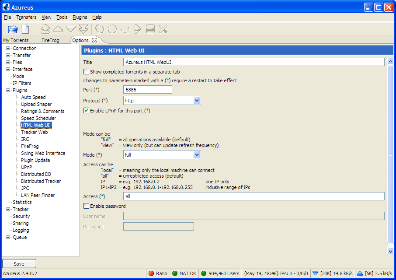The height and width of the screenshot is (280, 396).
Task: Click the gear-shaped toolbar icon
Action: click(100, 29)
